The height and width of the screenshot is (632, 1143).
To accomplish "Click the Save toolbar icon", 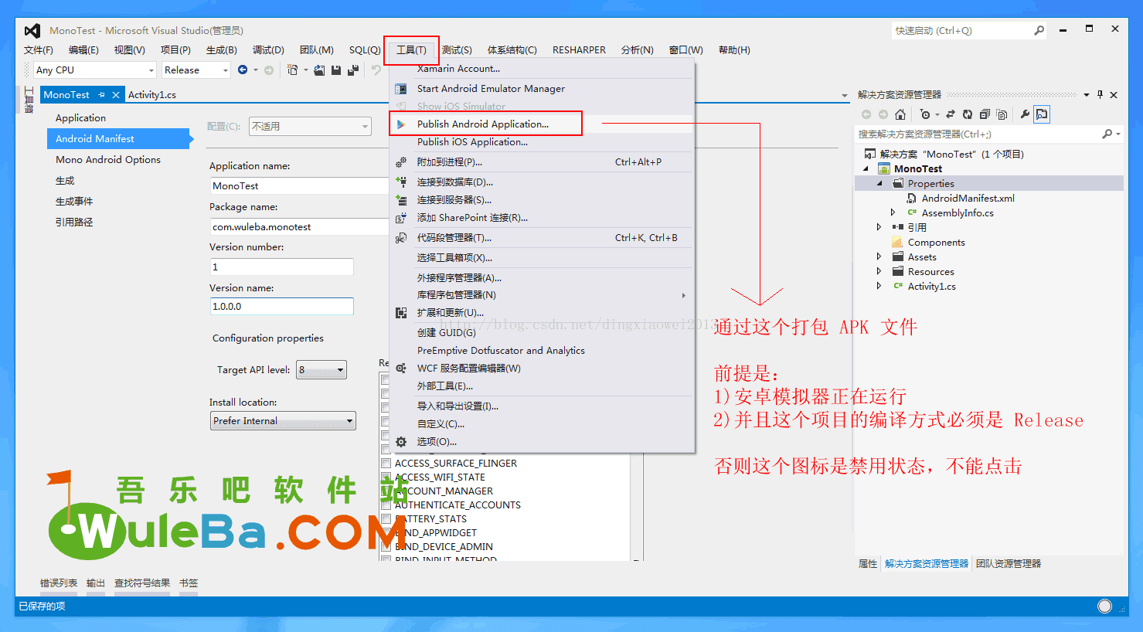I will [336, 70].
